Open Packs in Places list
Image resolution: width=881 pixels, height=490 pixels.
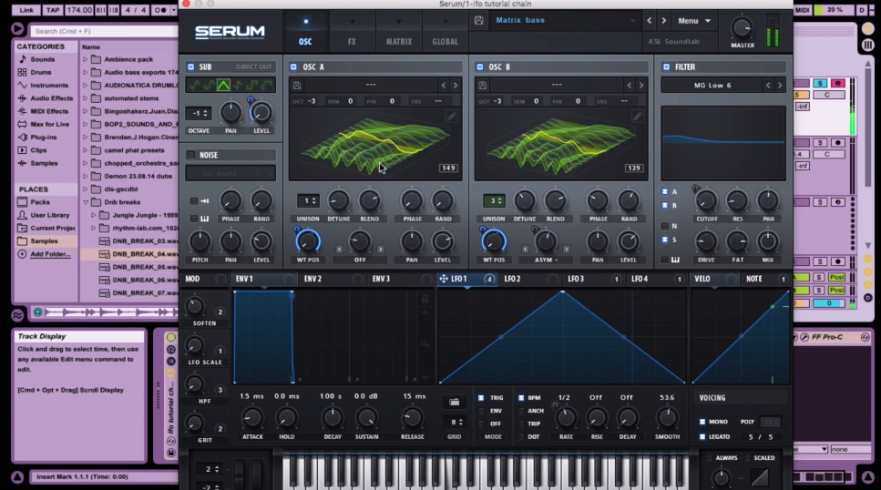point(39,201)
